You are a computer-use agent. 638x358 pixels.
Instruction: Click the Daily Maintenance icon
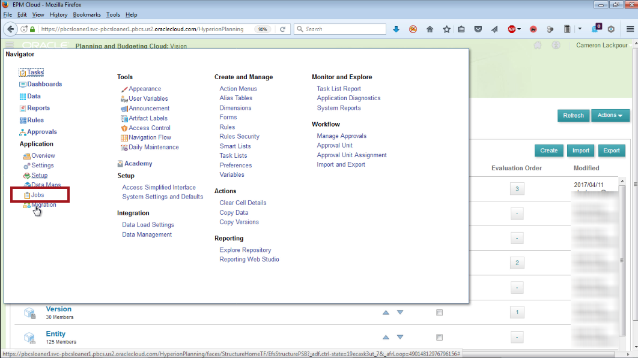(124, 148)
